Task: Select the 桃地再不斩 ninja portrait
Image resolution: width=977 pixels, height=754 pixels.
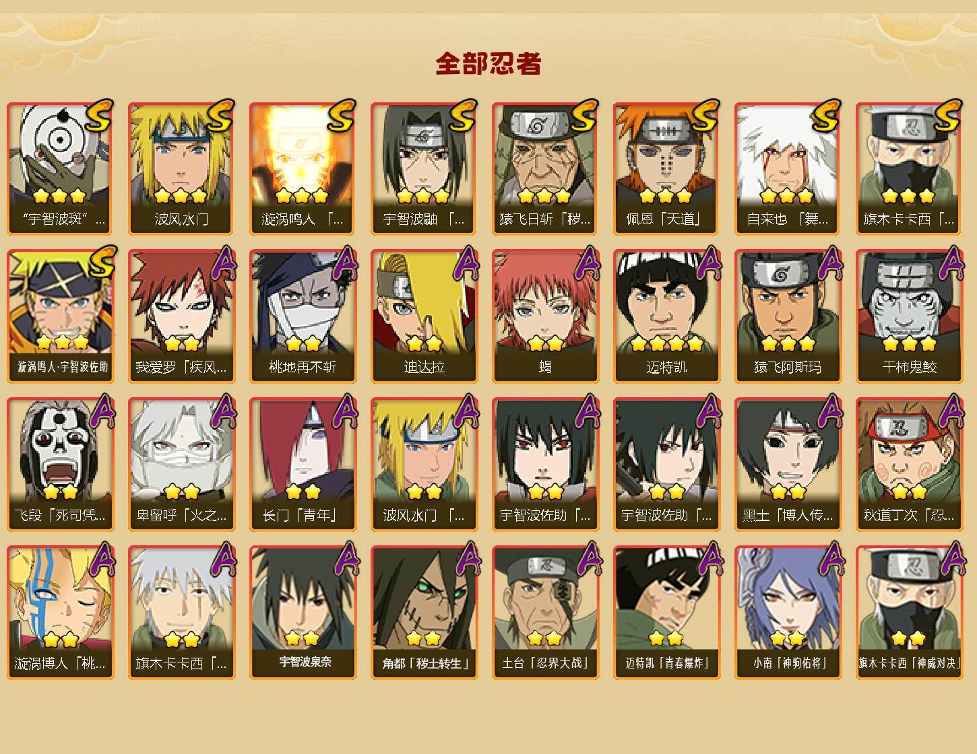Action: tap(303, 316)
